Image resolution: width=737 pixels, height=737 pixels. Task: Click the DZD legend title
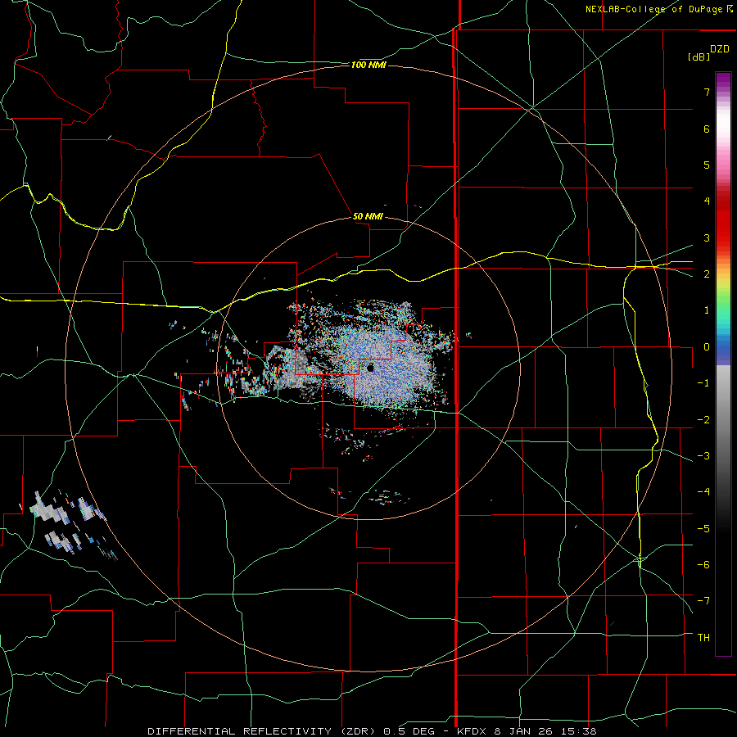pyautogui.click(x=720, y=49)
